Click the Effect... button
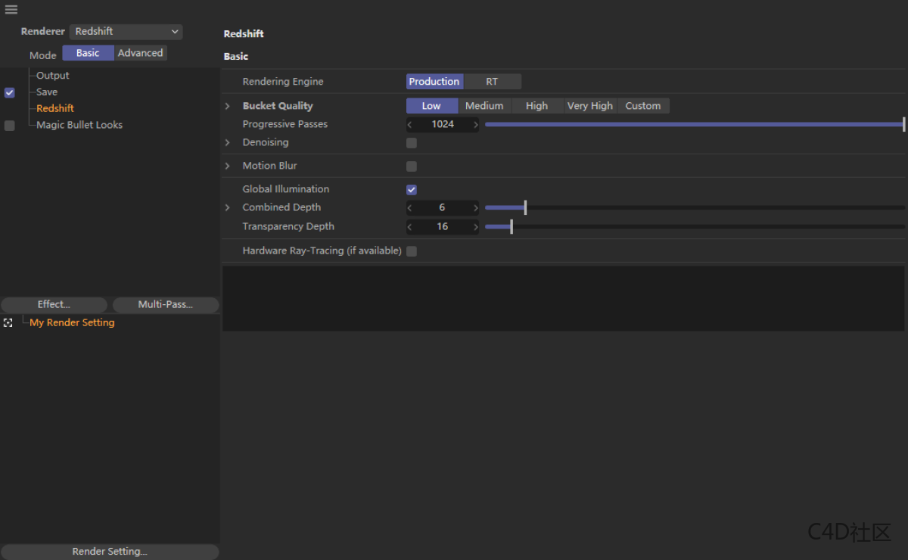908x560 pixels. (54, 304)
